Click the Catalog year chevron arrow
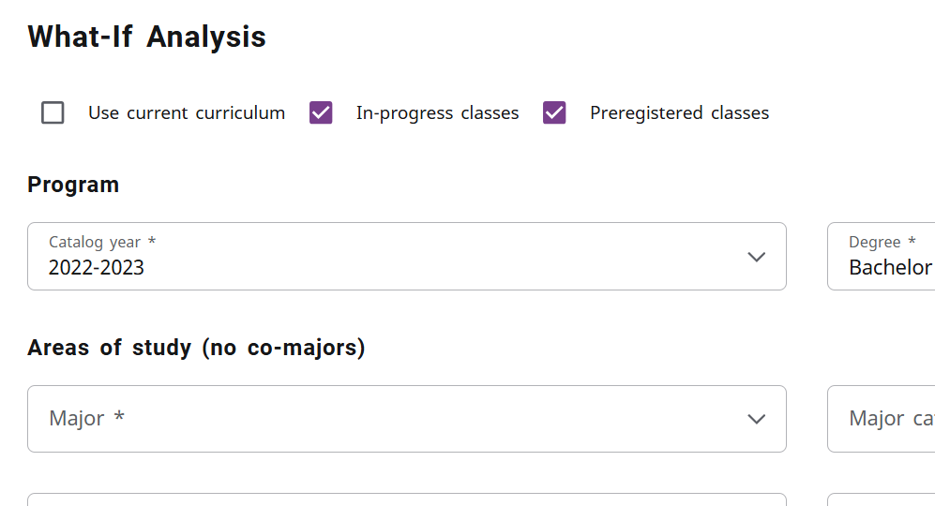This screenshot has height=506, width=935. [x=757, y=257]
